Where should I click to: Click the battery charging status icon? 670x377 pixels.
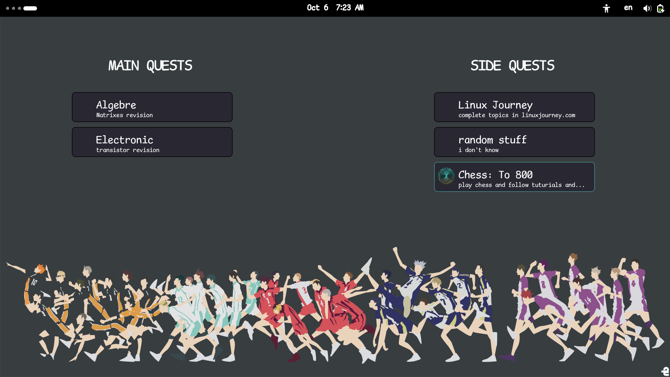click(x=660, y=8)
